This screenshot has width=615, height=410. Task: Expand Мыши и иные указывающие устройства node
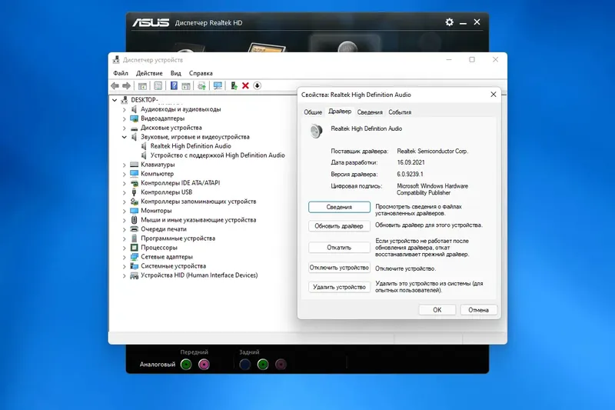click(x=125, y=220)
